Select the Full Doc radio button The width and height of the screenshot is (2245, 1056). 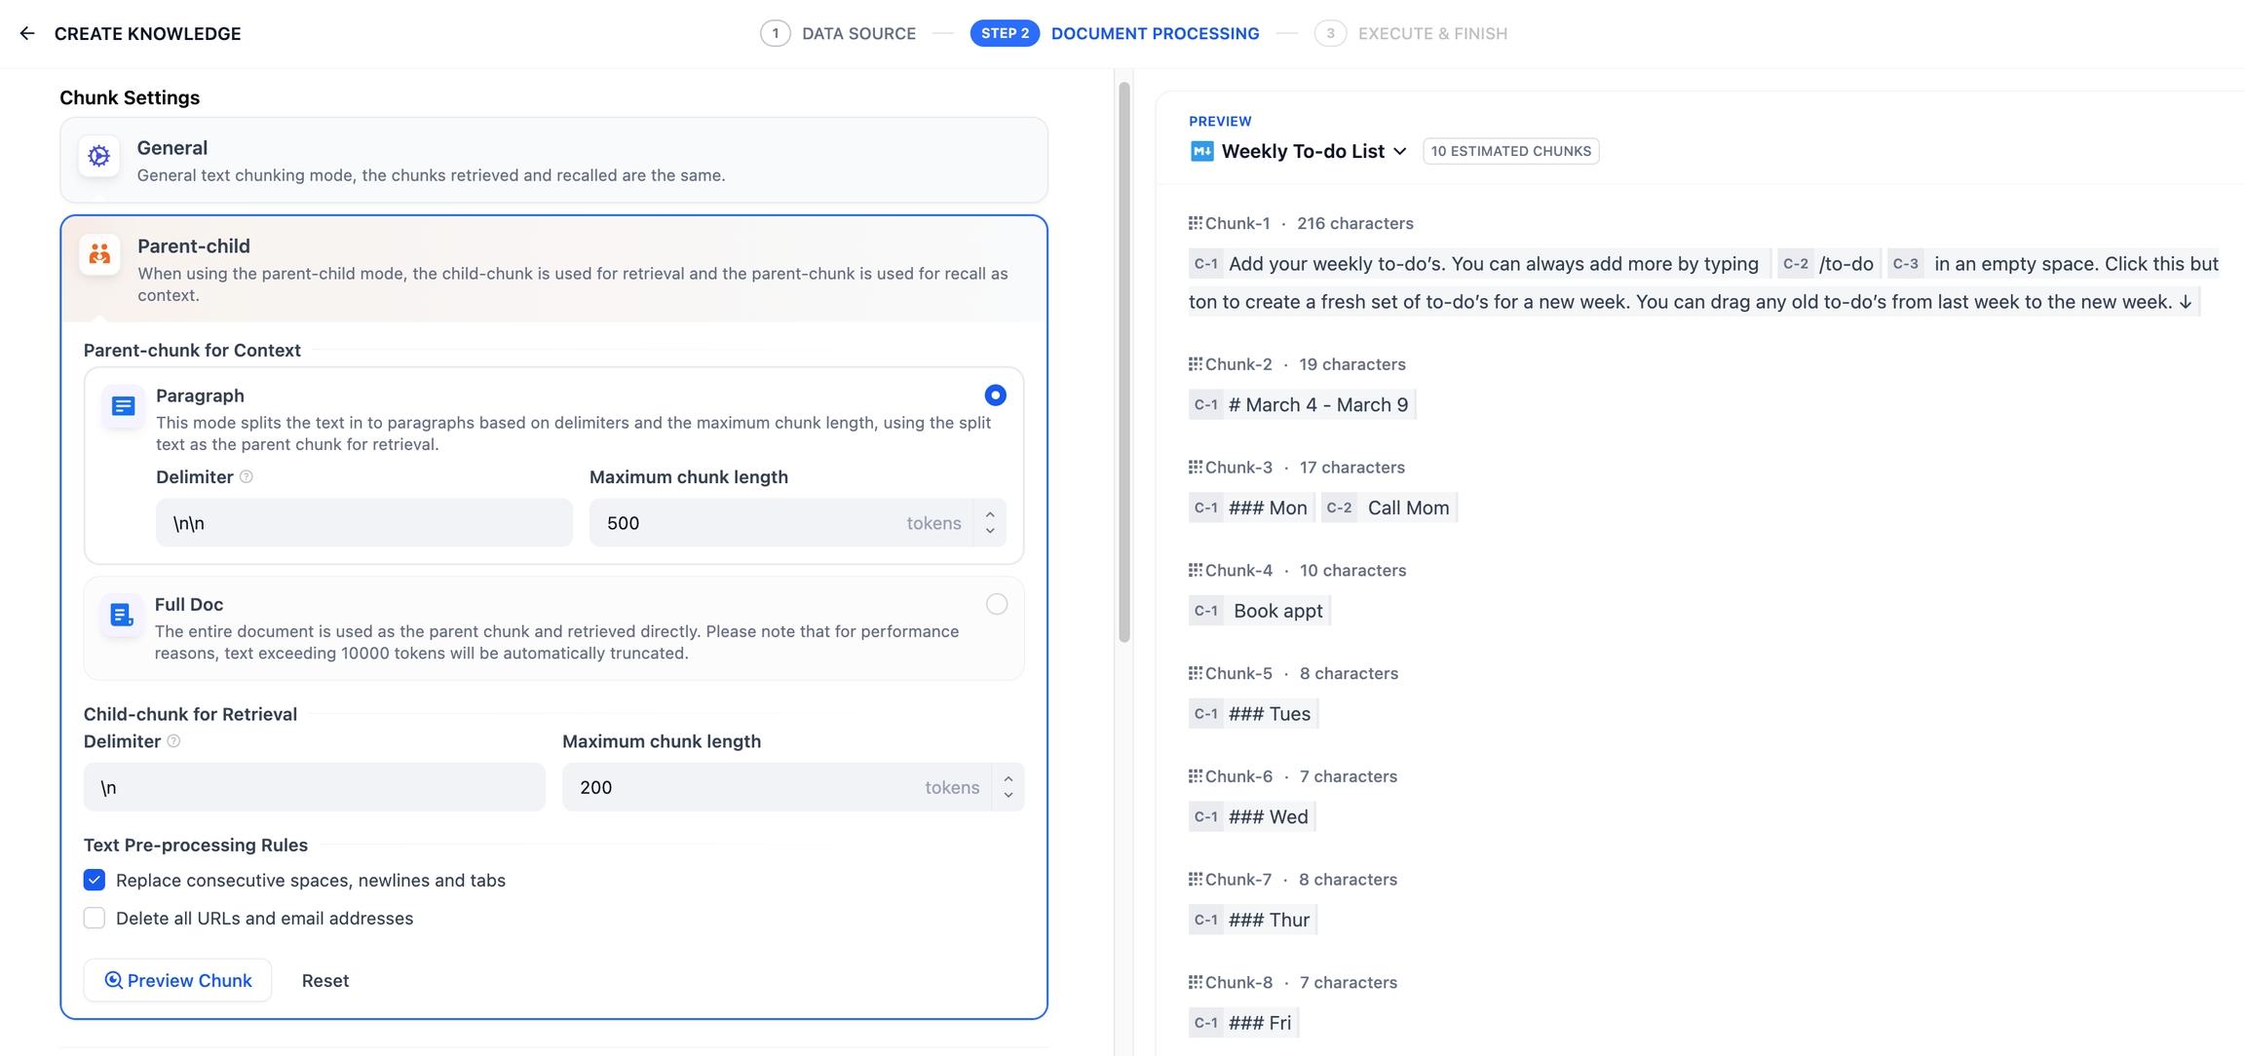996,604
